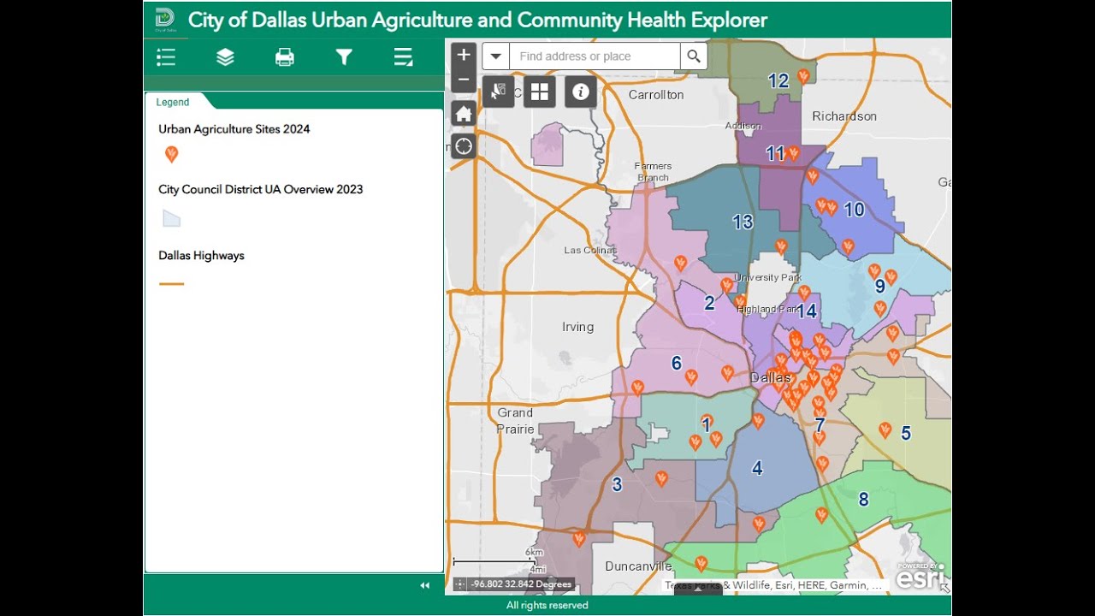Click the City Council District legend polygon symbol
This screenshot has height=616, width=1095.
[172, 218]
